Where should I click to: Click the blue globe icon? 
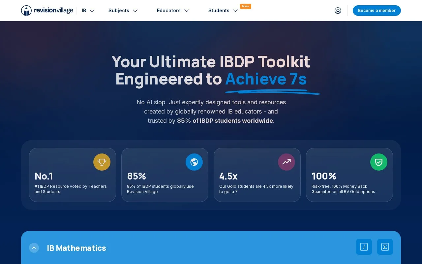(x=194, y=162)
